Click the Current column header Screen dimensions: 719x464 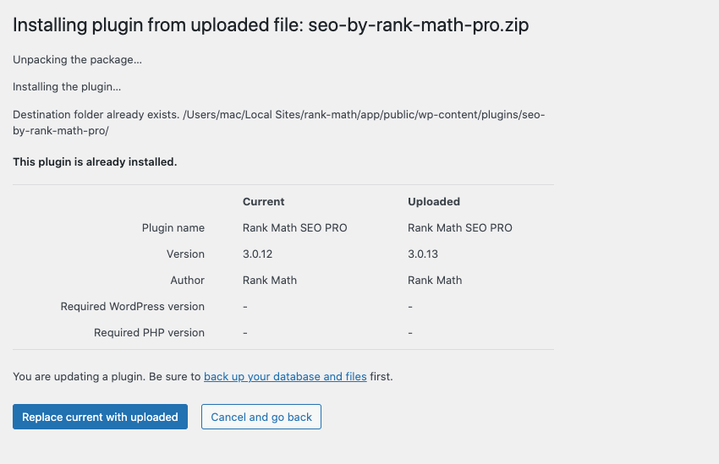point(263,201)
